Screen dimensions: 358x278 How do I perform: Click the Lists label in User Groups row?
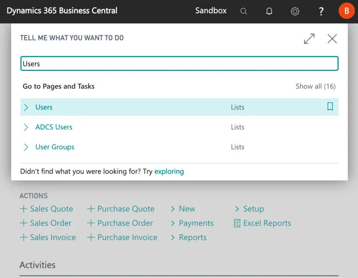pos(237,147)
